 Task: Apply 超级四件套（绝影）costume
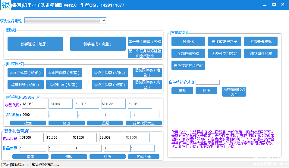pyautogui.click(x=147, y=73)
